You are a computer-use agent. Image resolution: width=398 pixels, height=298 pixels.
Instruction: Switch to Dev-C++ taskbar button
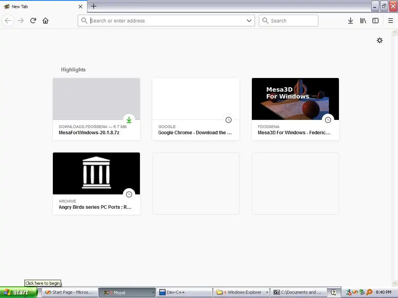[184, 292]
